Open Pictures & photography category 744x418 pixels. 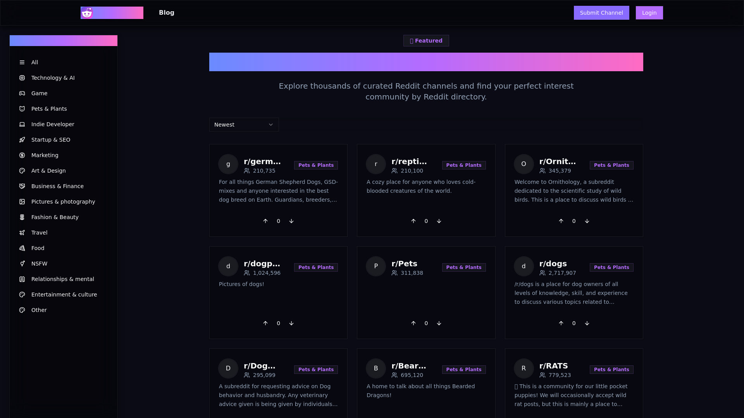[64, 202]
